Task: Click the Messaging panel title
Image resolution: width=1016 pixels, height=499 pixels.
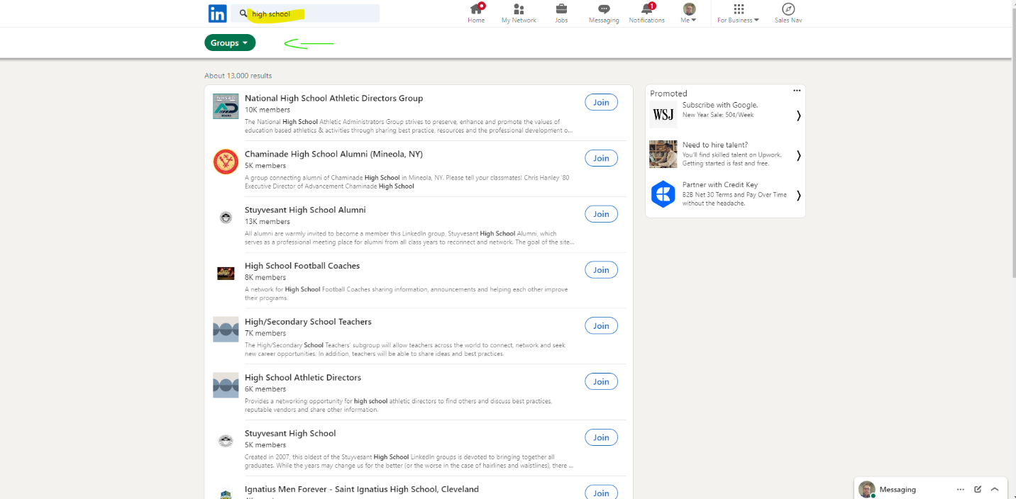Action: [x=898, y=489]
